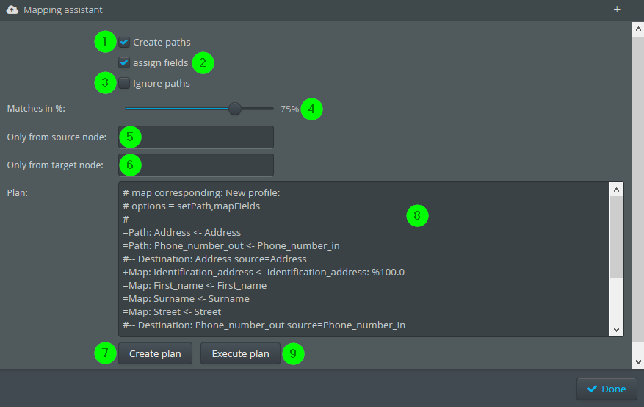The height and width of the screenshot is (407, 644).
Task: Click the '=Map: Street <- Street' line
Action: coord(172,311)
